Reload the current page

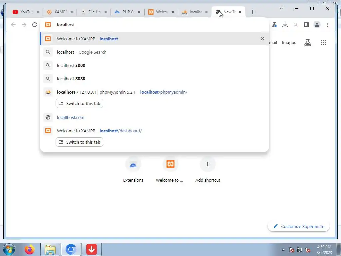(x=35, y=25)
